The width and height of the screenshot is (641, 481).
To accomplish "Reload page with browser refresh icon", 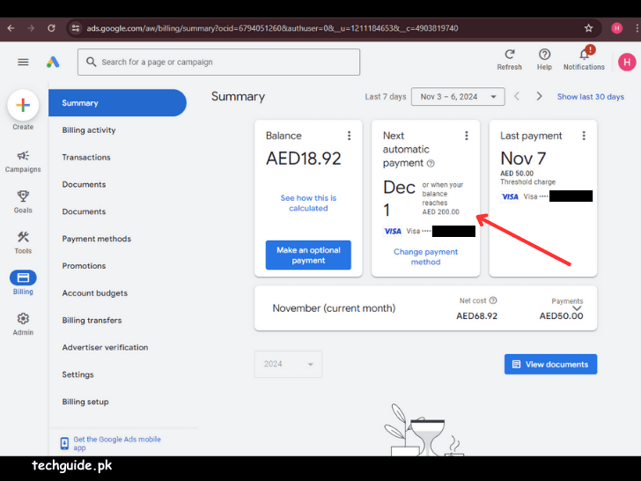I will pos(51,28).
